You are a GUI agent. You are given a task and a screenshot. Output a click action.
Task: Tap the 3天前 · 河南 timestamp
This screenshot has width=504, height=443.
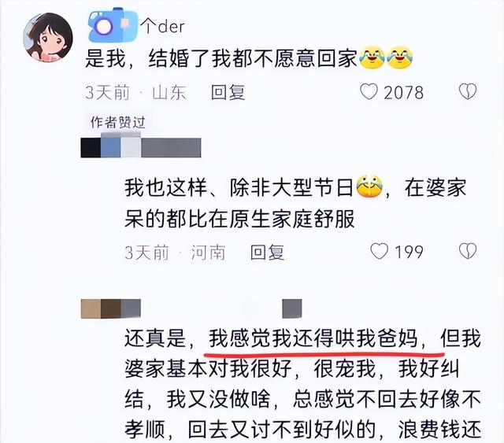(x=175, y=252)
